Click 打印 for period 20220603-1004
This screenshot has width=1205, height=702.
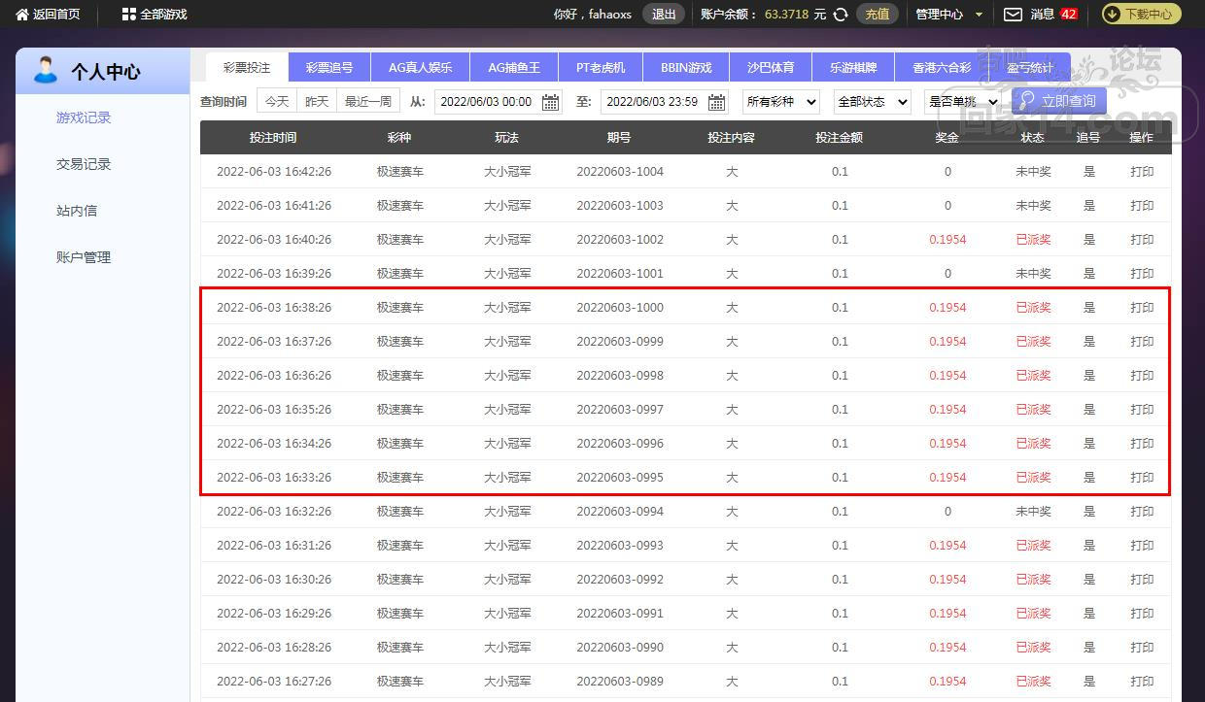click(1142, 172)
